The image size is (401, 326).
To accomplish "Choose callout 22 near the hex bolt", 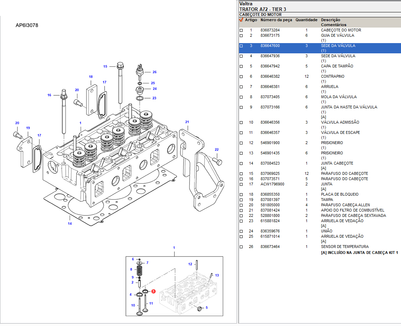I will 216,149.
